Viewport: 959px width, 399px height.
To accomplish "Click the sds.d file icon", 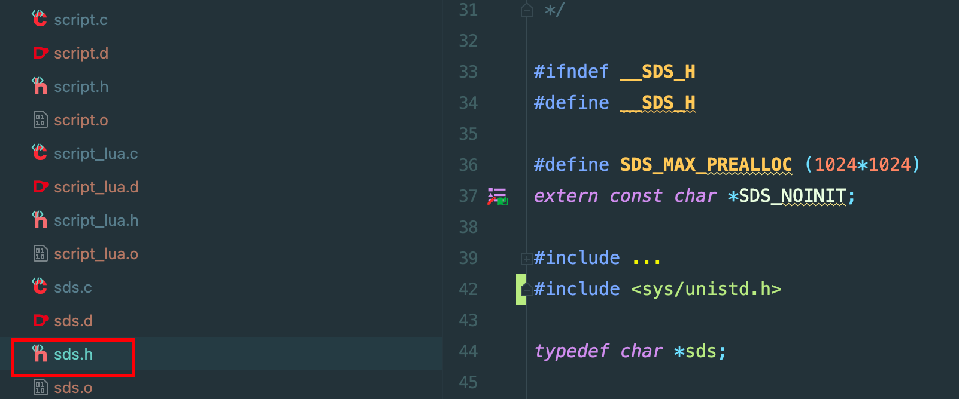I will (x=40, y=321).
